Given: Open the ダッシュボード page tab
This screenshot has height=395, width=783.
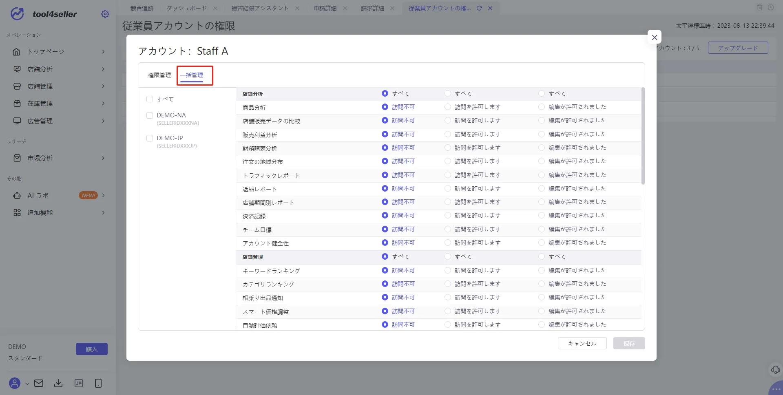Looking at the screenshot, I should coord(187,8).
